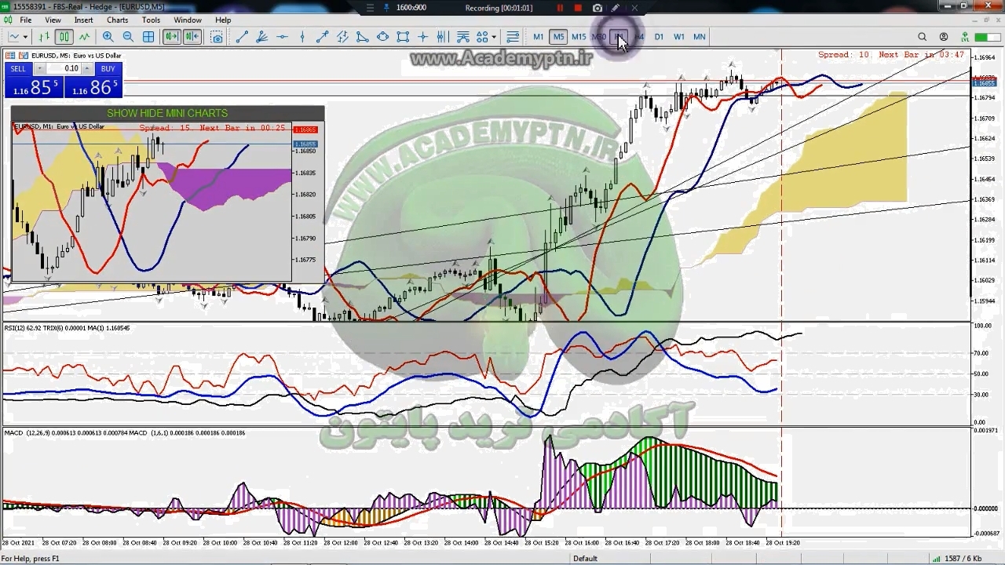Select the rectangle shape tool
Image resolution: width=1005 pixels, height=565 pixels.
[403, 37]
